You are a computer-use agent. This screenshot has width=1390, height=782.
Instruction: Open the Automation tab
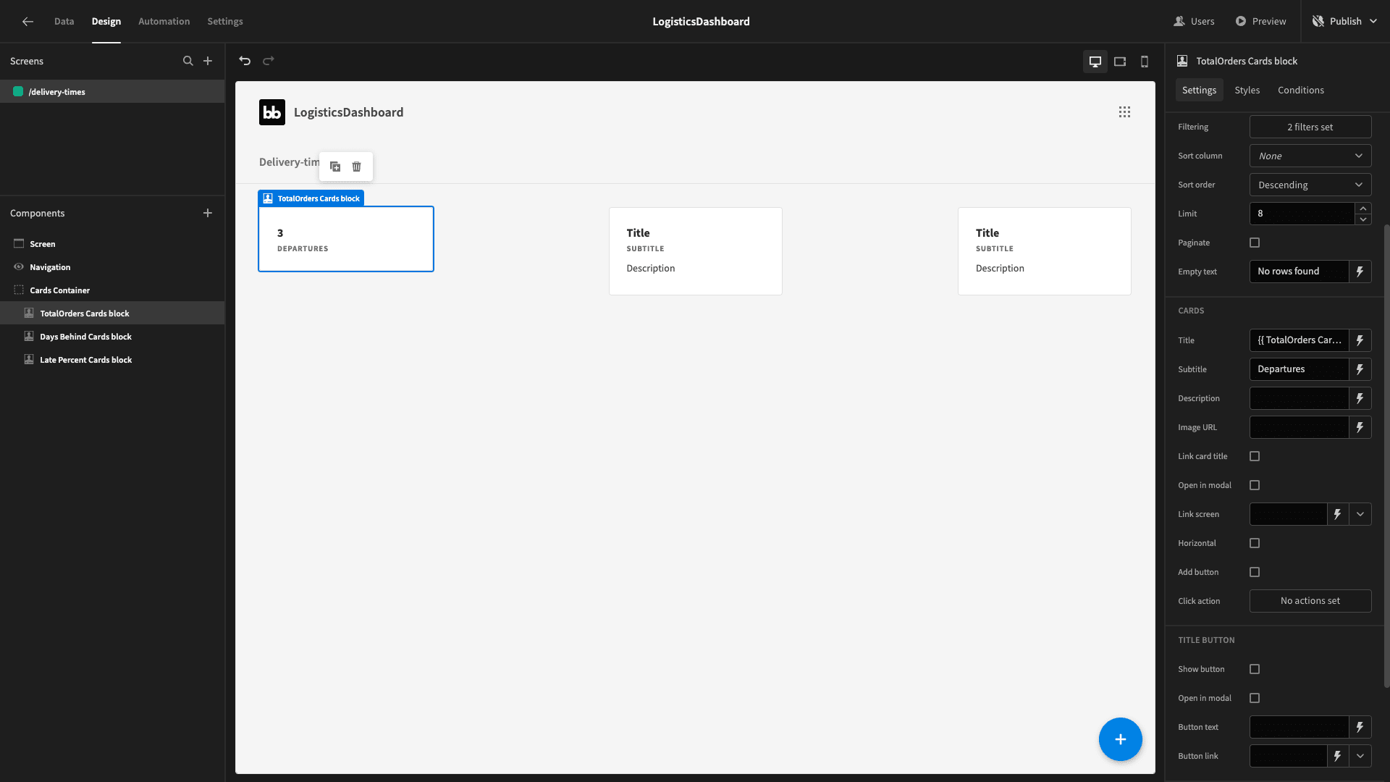pos(164,22)
